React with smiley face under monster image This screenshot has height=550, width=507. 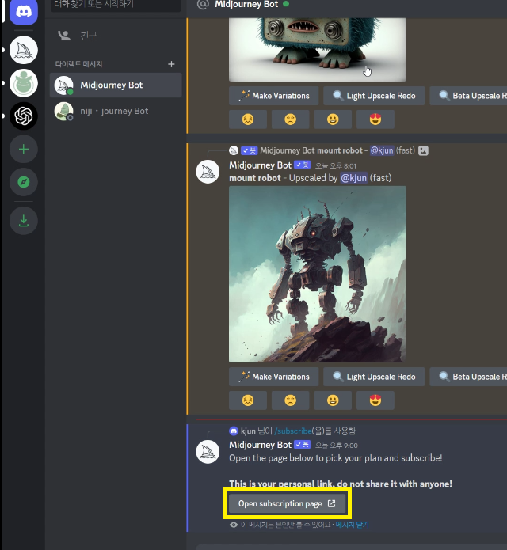[x=333, y=119]
